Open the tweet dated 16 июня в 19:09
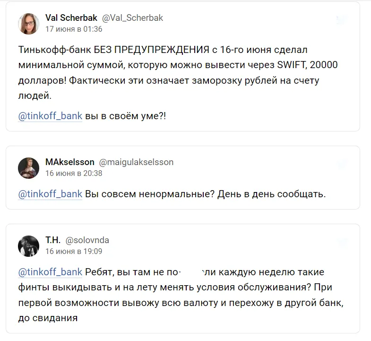371x341 pixels. pyautogui.click(x=74, y=251)
